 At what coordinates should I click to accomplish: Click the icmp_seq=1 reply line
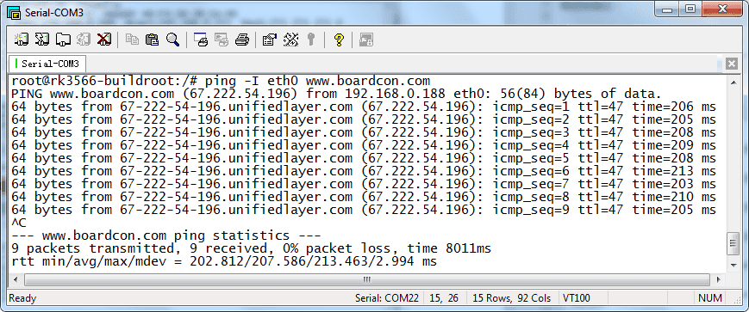pos(364,107)
